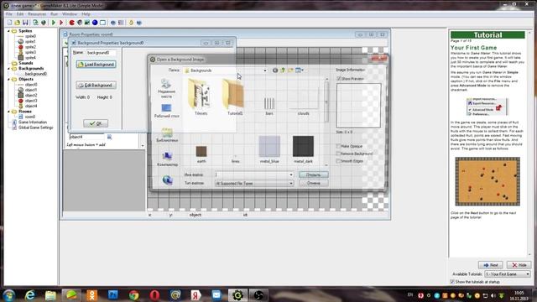Screen dimensions: 537x302
Task: Collapse the Backgrounds tree folder
Action: 8,69
